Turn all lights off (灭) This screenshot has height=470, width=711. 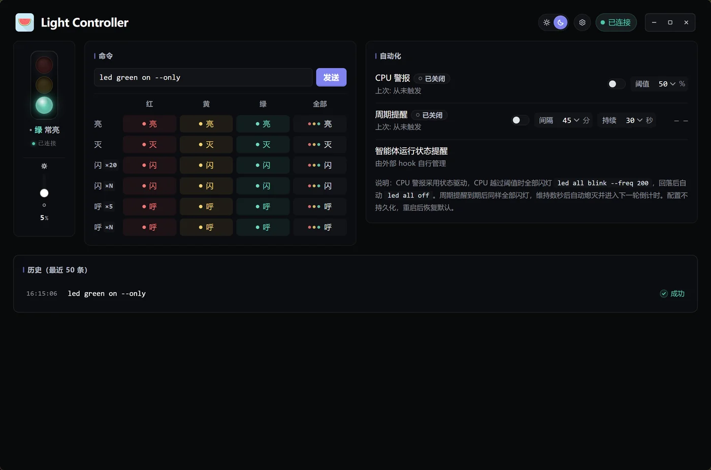(320, 145)
